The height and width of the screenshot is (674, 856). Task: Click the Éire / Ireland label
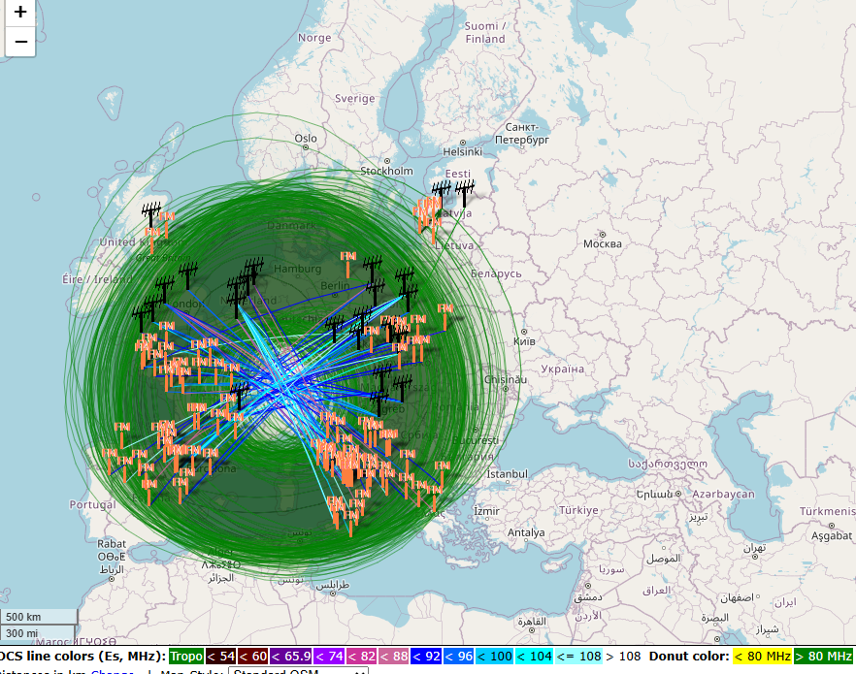click(x=97, y=279)
